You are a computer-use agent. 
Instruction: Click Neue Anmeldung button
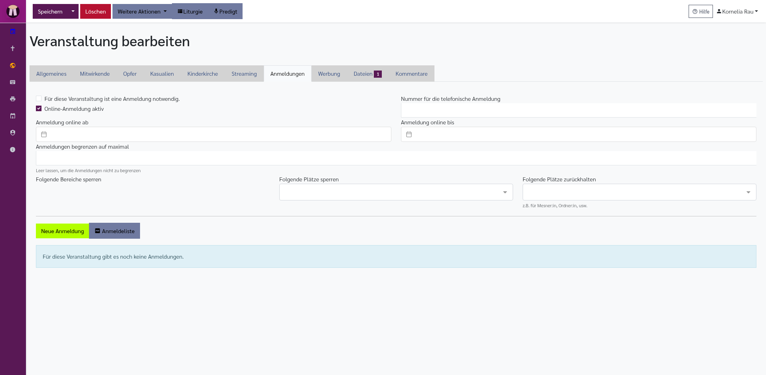62,231
